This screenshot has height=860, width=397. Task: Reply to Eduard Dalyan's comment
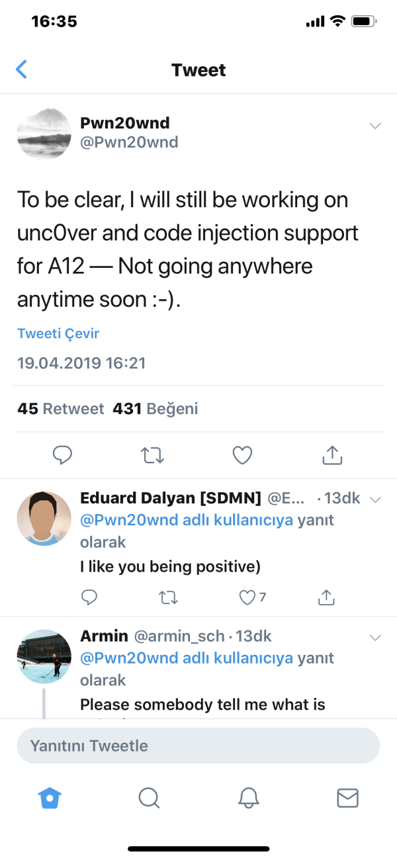89,598
